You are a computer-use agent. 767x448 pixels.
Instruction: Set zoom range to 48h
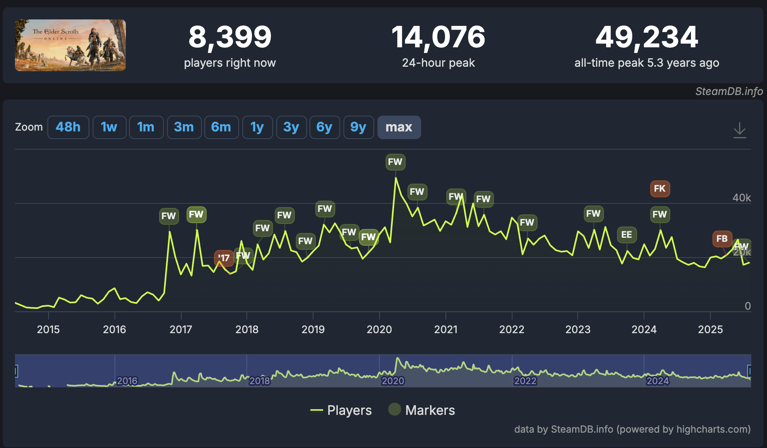[68, 127]
